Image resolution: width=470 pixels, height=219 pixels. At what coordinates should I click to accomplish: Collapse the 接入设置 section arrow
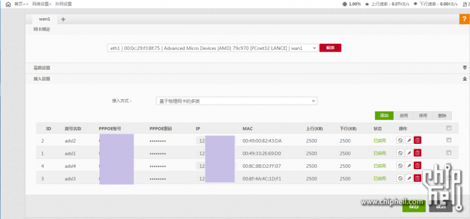tap(465, 79)
